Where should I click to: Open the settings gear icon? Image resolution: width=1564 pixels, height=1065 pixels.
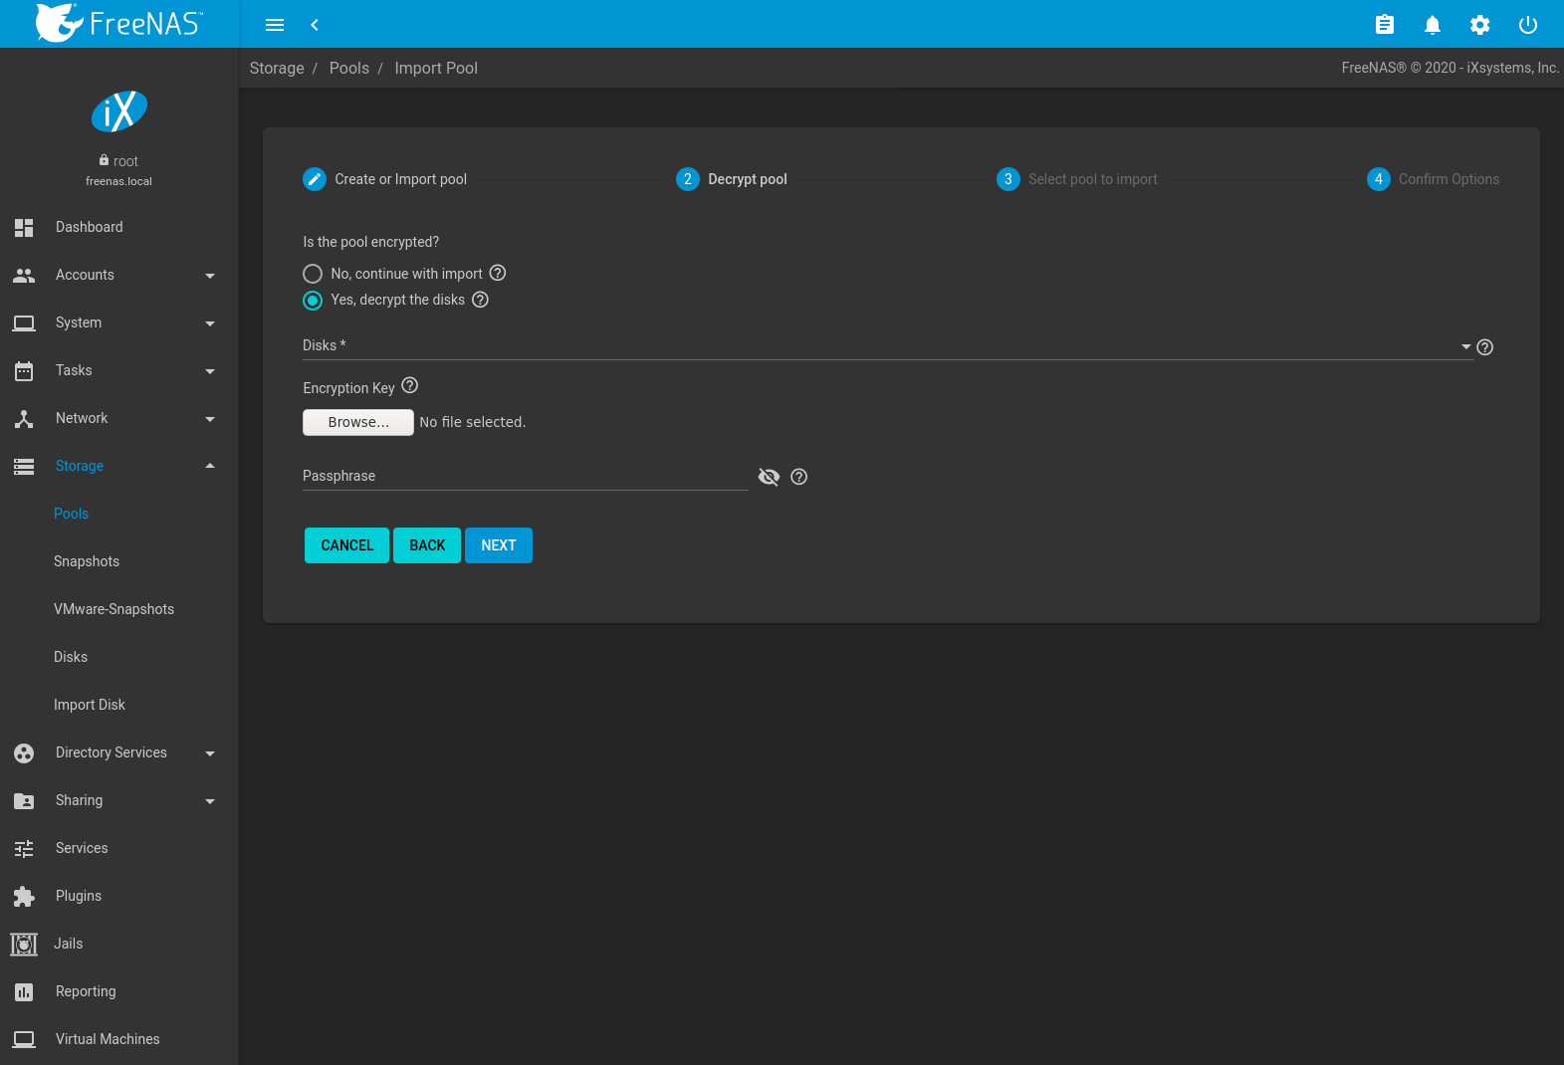(x=1479, y=25)
